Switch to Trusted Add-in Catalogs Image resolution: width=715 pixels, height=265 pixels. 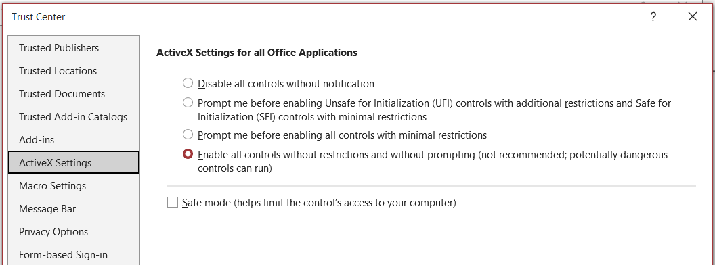pos(74,117)
